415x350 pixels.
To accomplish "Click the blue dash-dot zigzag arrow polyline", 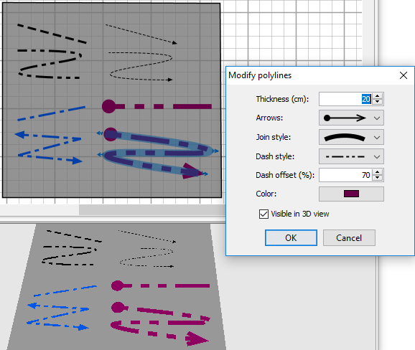I will (x=49, y=147).
